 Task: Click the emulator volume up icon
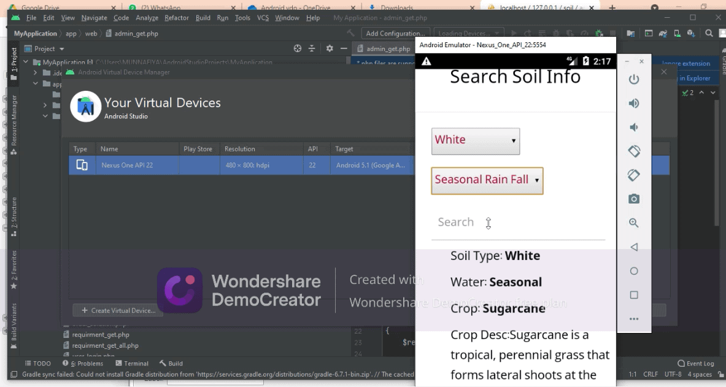[x=634, y=104]
